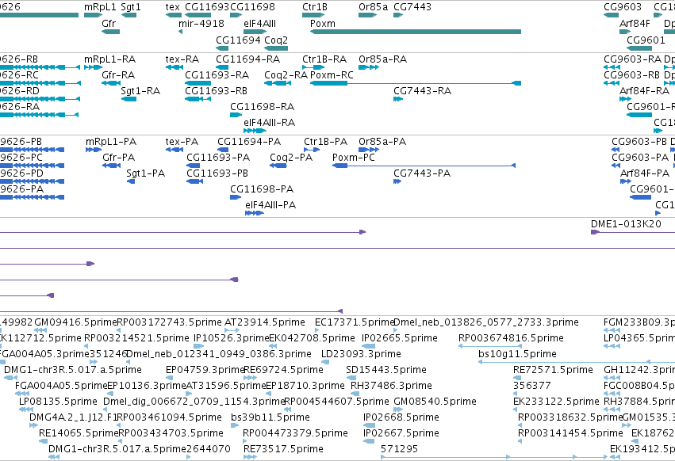Viewport: 675px width, 461px height.
Task: Select the CG7443 gene label
Action: pos(412,7)
